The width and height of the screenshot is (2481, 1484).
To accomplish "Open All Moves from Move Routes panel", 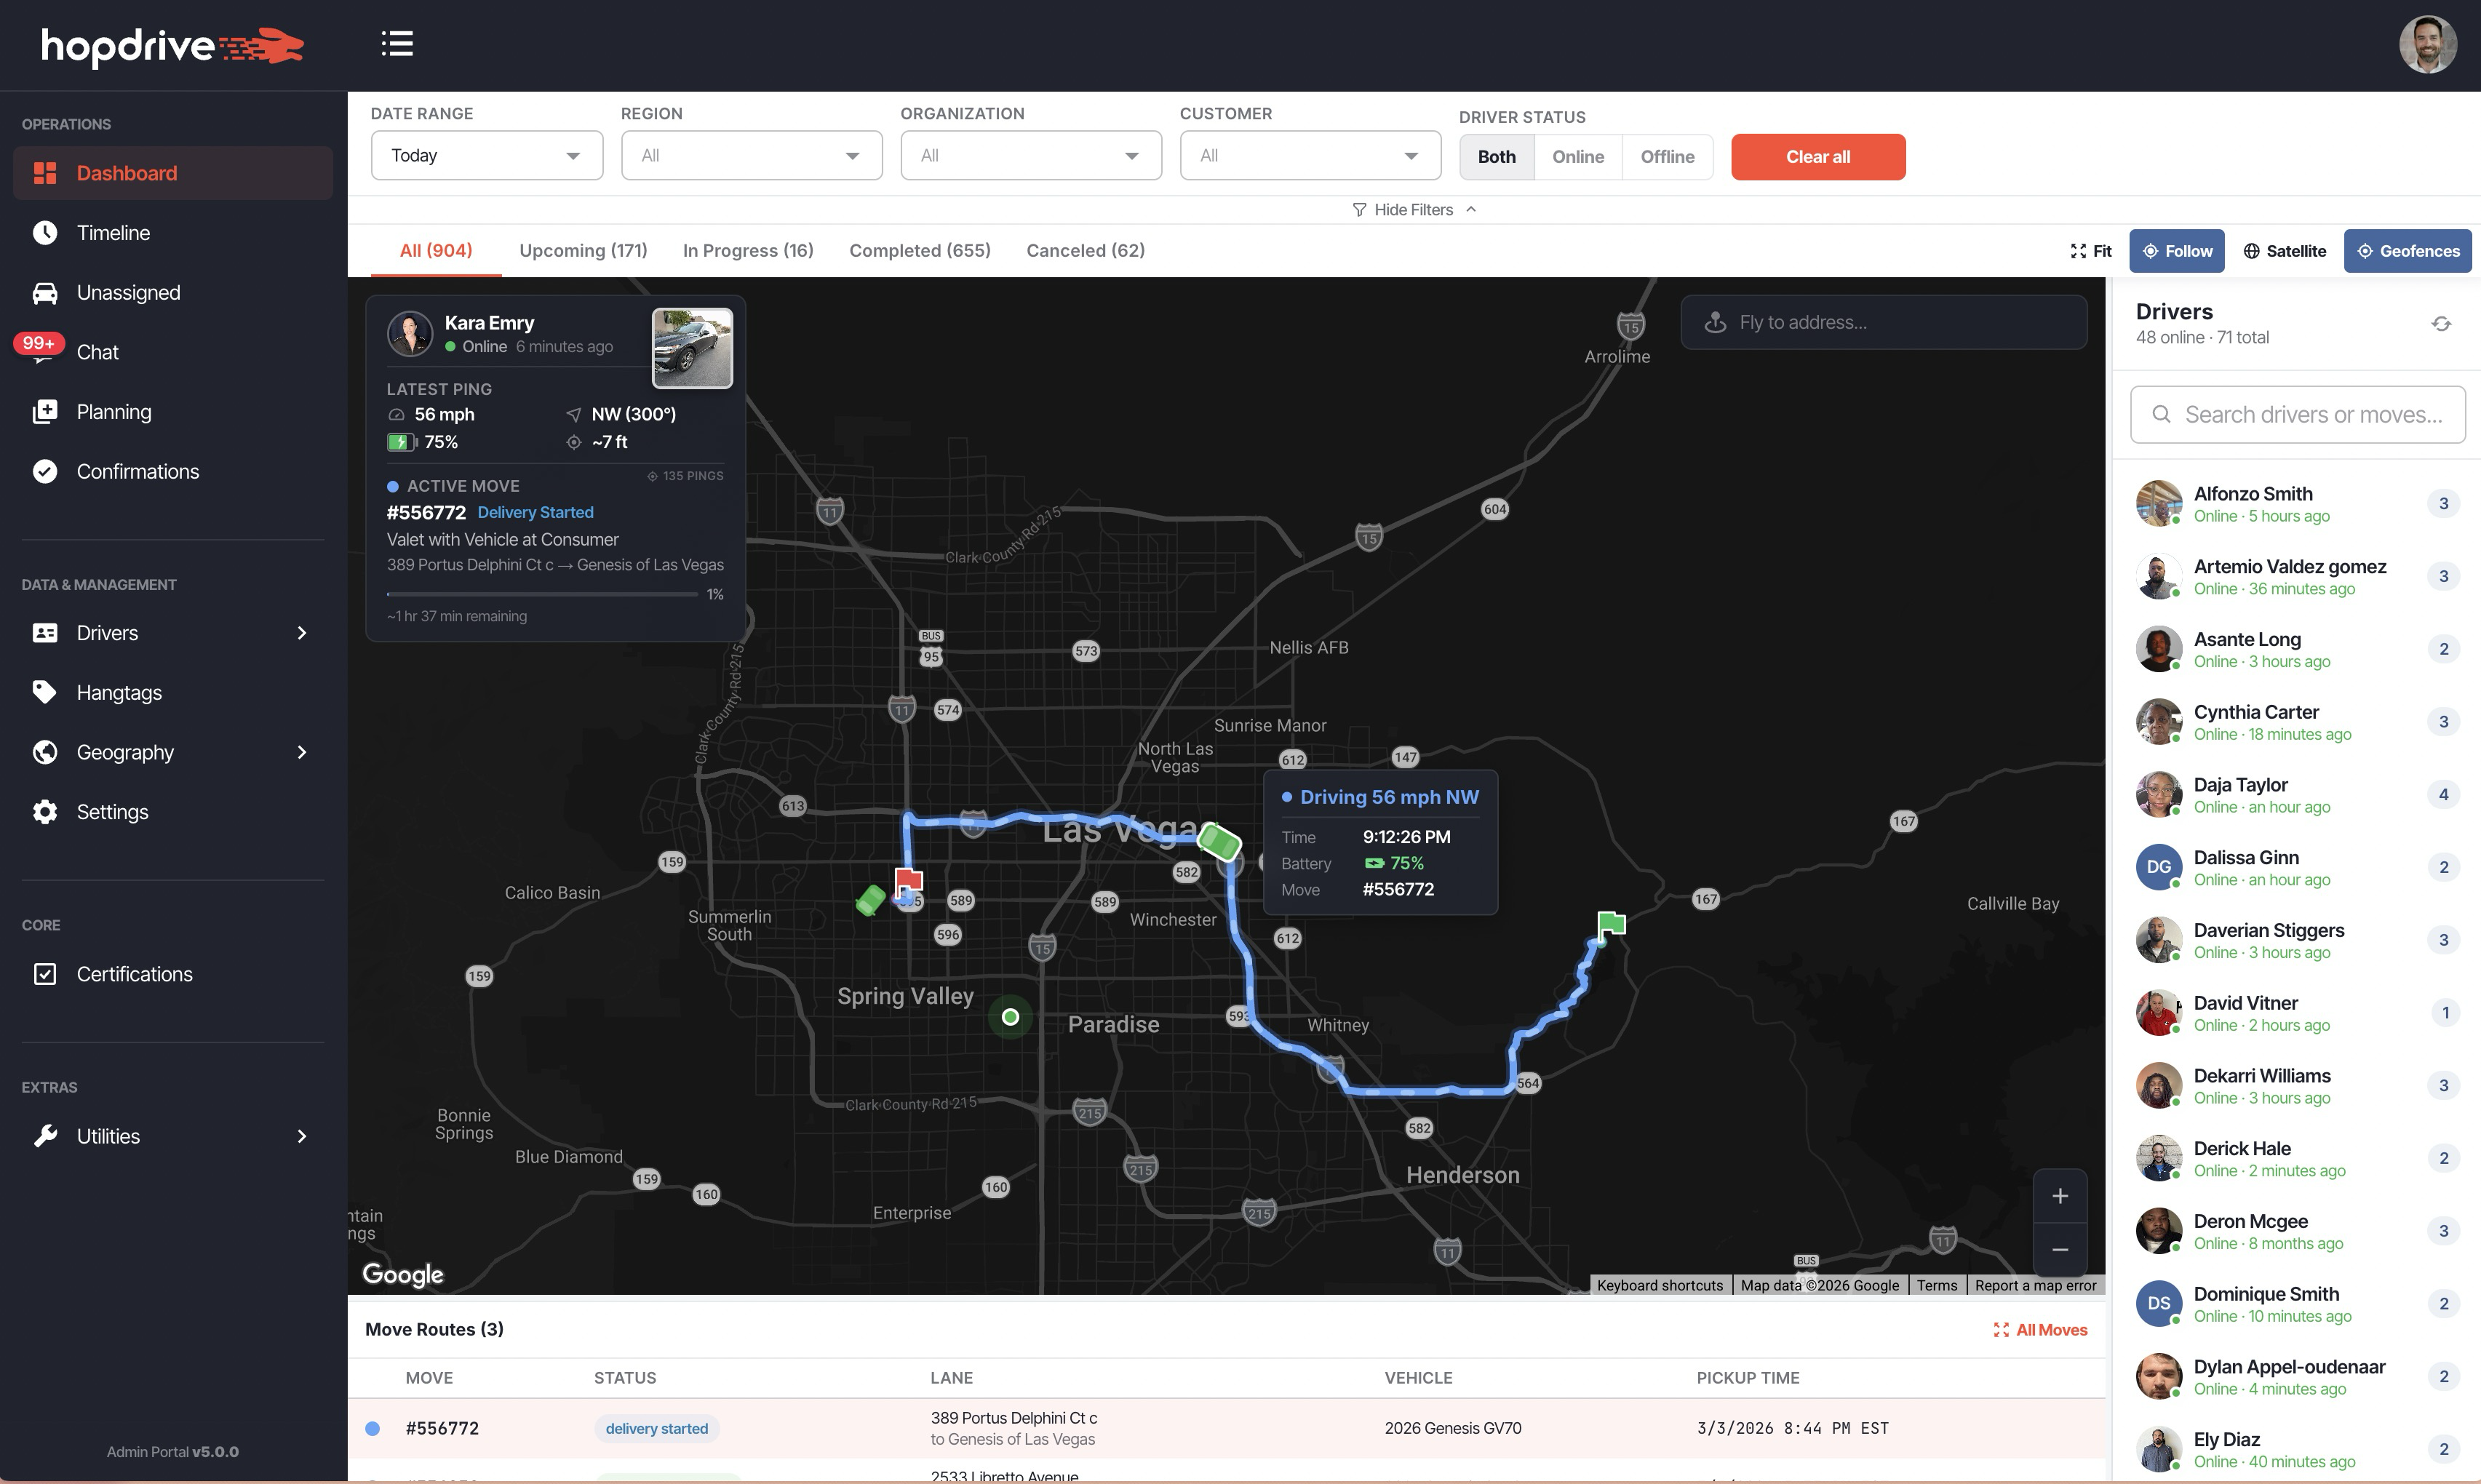I will pos(2040,1329).
